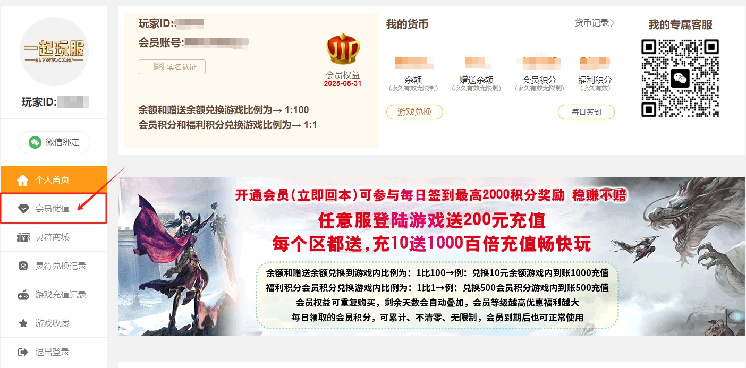Click the diamond icon next to 会员储值
Screen dimensions: 746x368
tap(23, 209)
